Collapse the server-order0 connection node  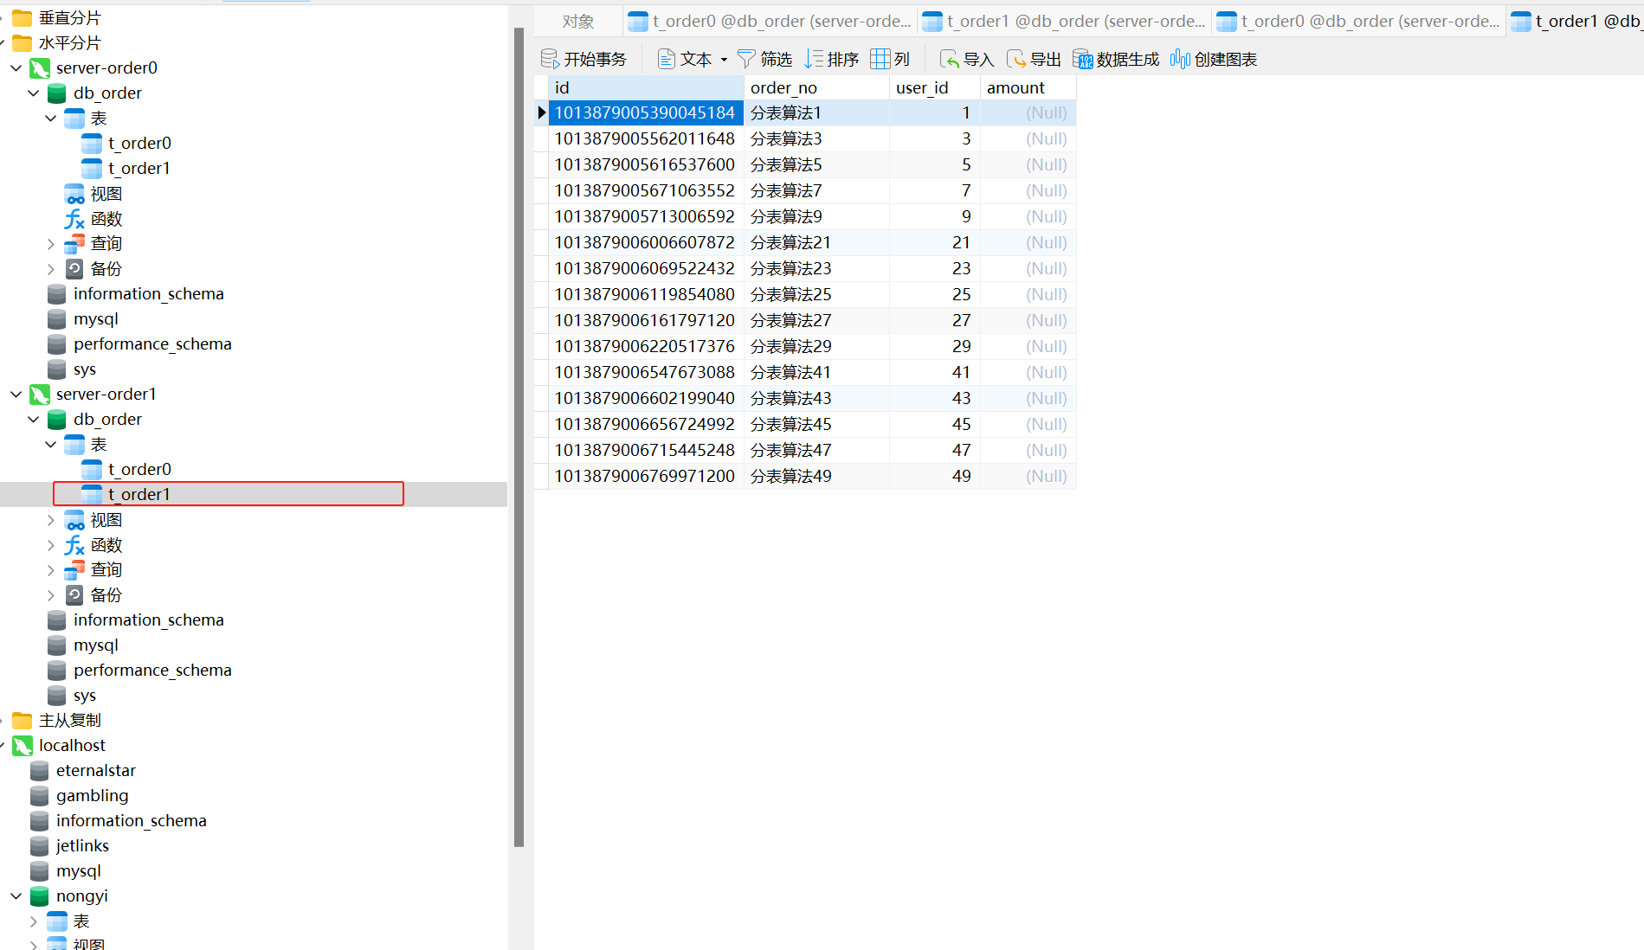(16, 67)
